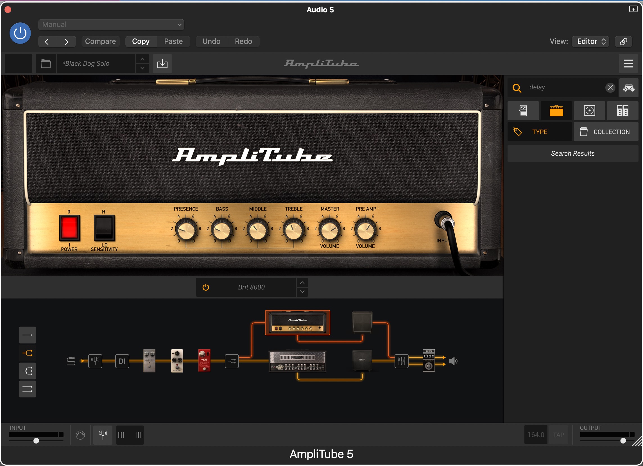Select the tuner block in signal chain
The height and width of the screenshot is (466, 643).
point(95,361)
